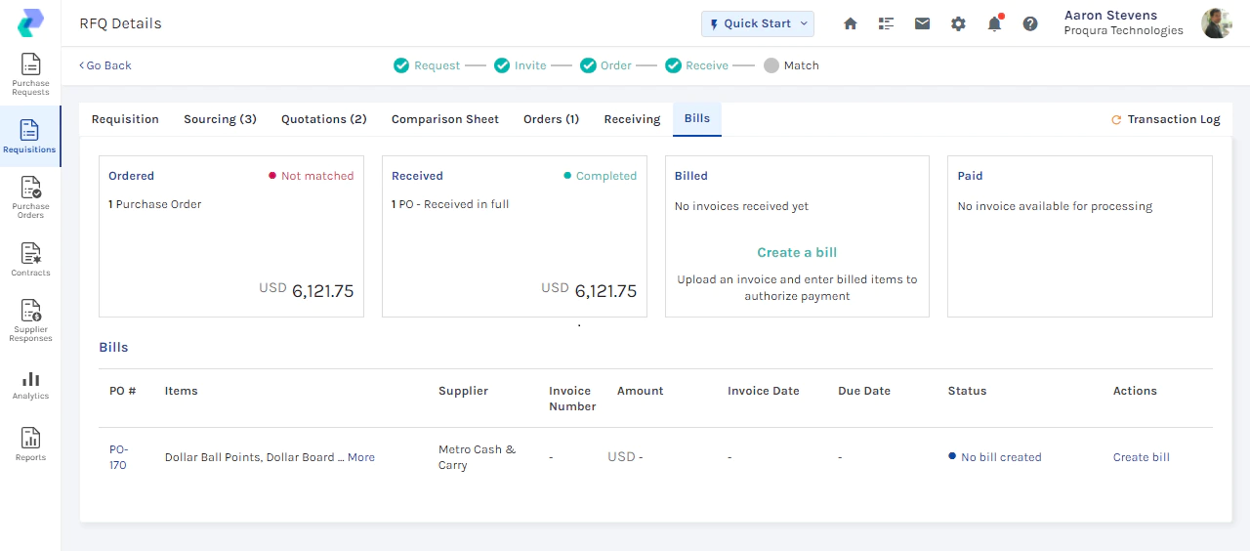The image size is (1250, 551).
Task: Open Purchase Orders sidebar icon
Action: [x=30, y=196]
